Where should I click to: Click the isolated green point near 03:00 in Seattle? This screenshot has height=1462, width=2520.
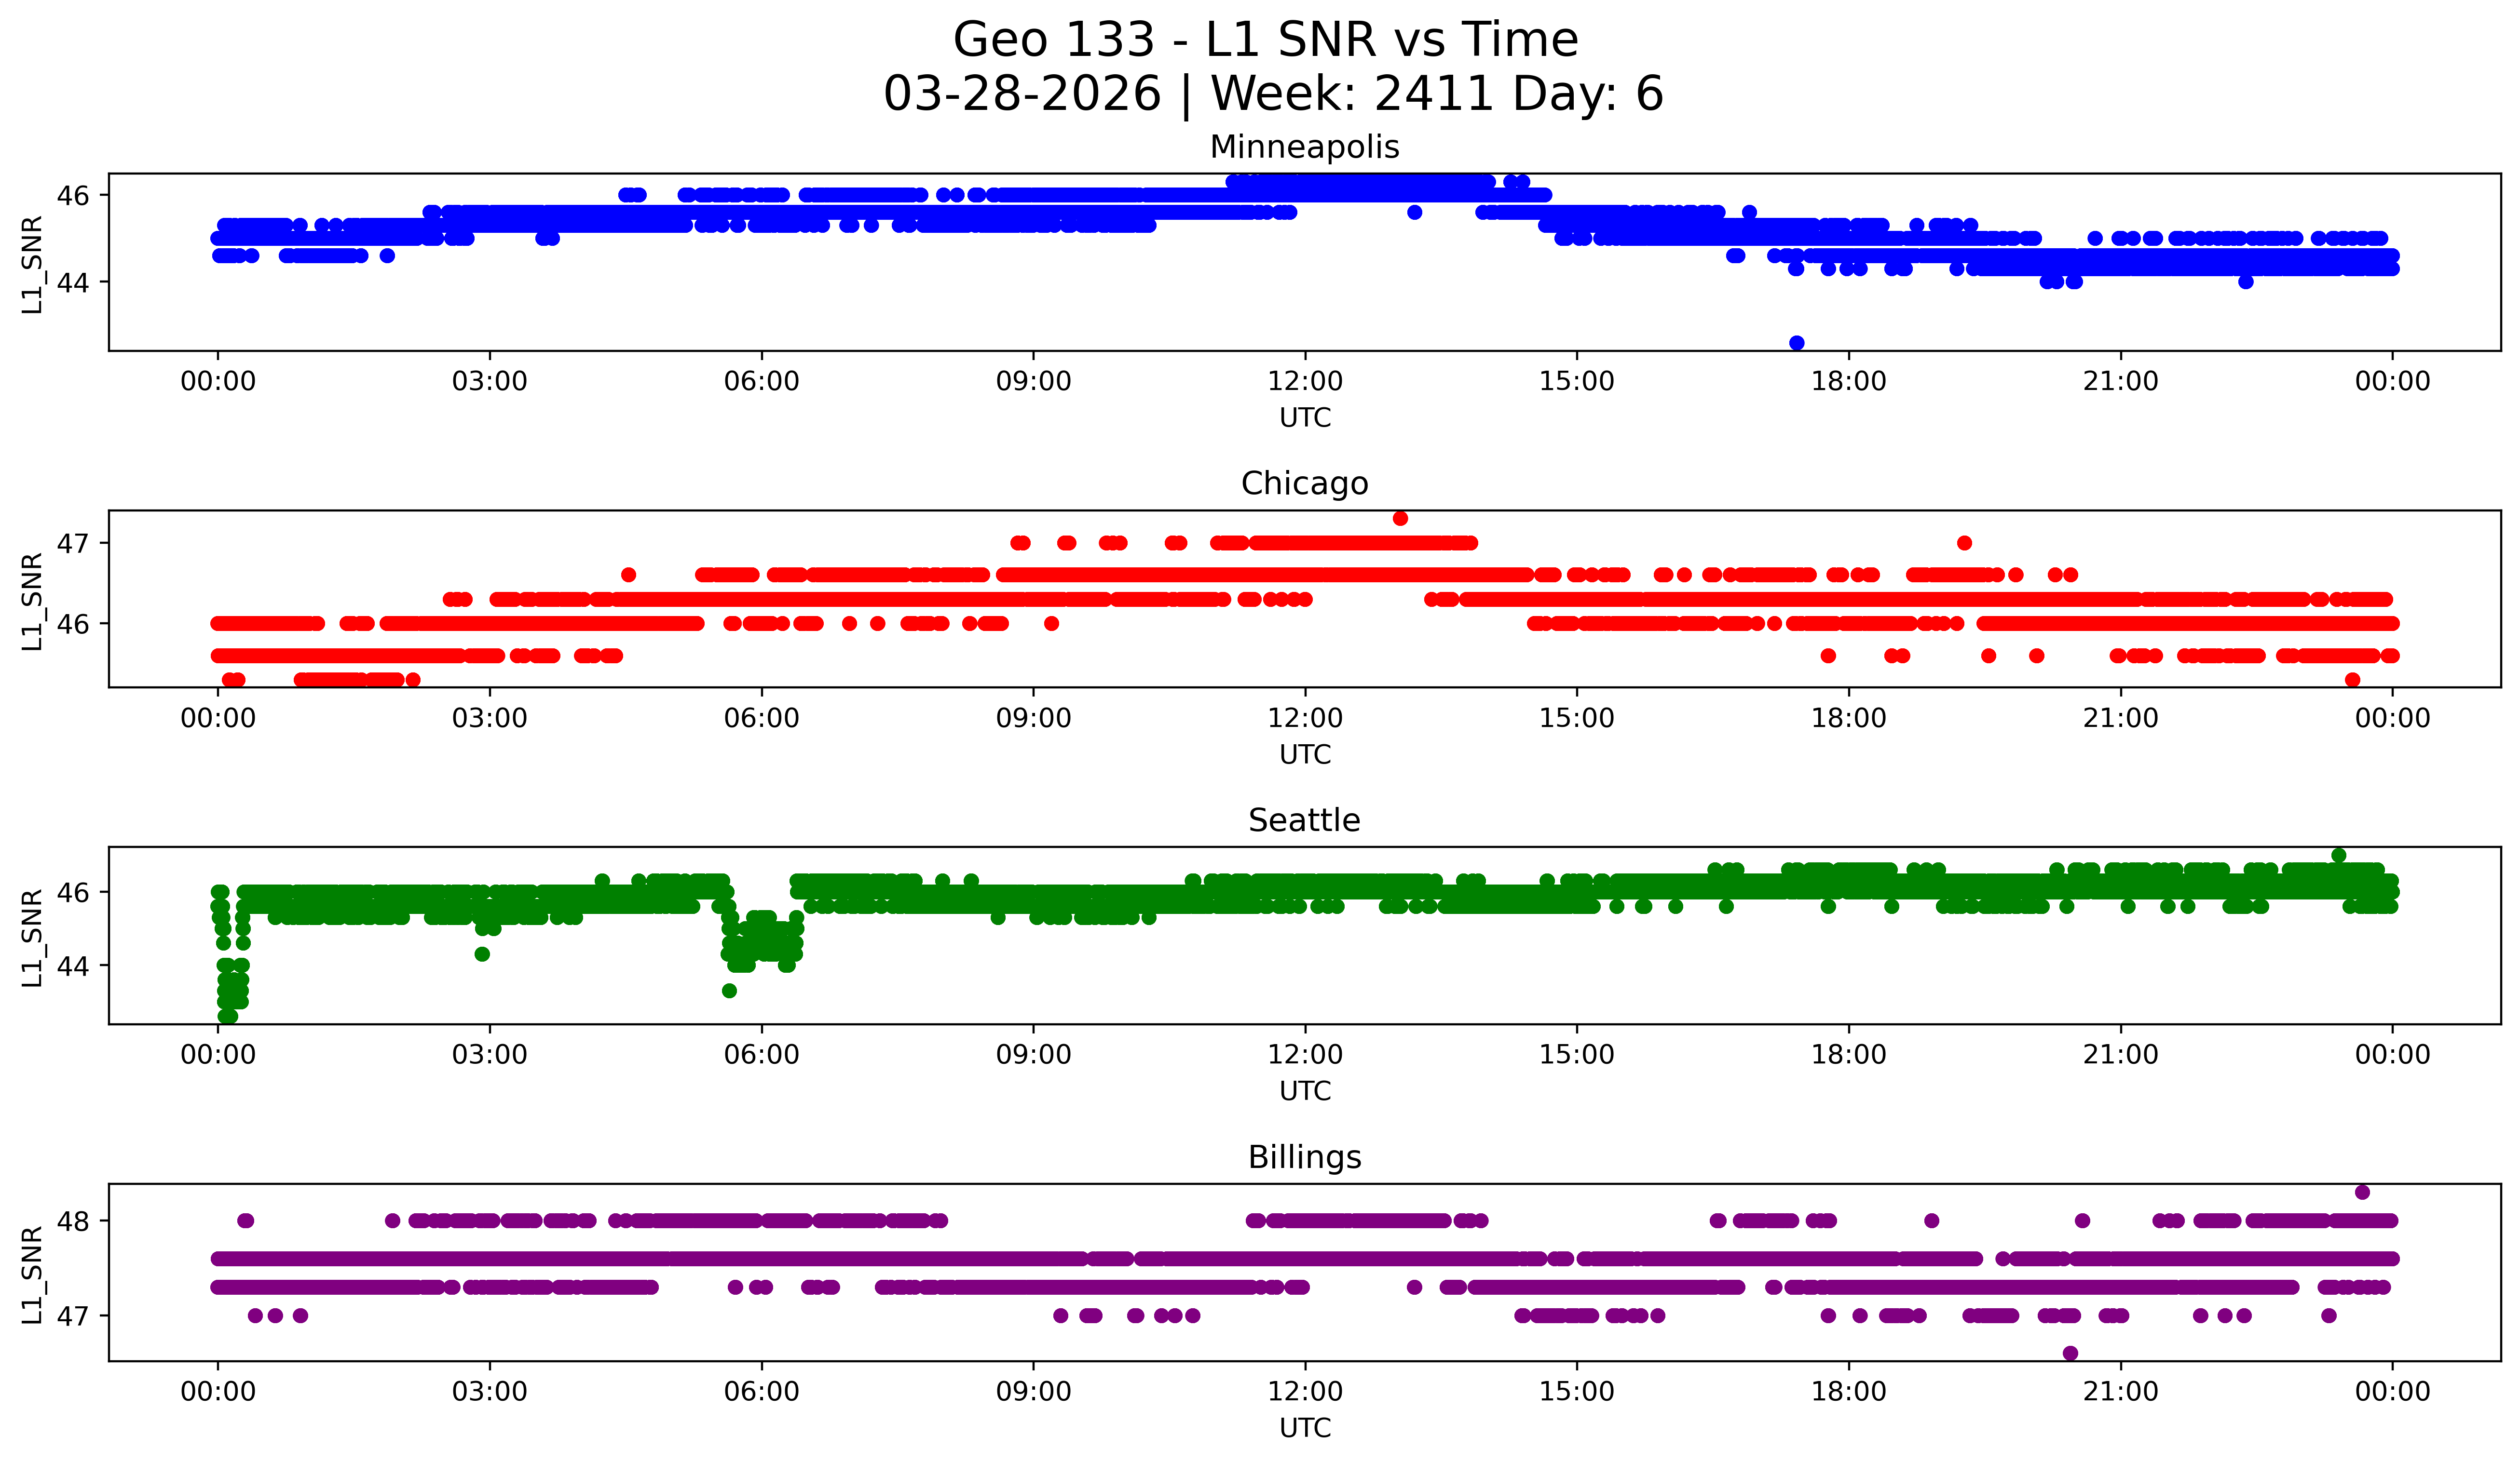[x=482, y=953]
